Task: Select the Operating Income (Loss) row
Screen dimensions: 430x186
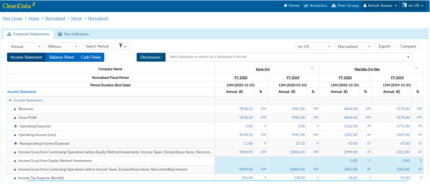Action: point(36,135)
